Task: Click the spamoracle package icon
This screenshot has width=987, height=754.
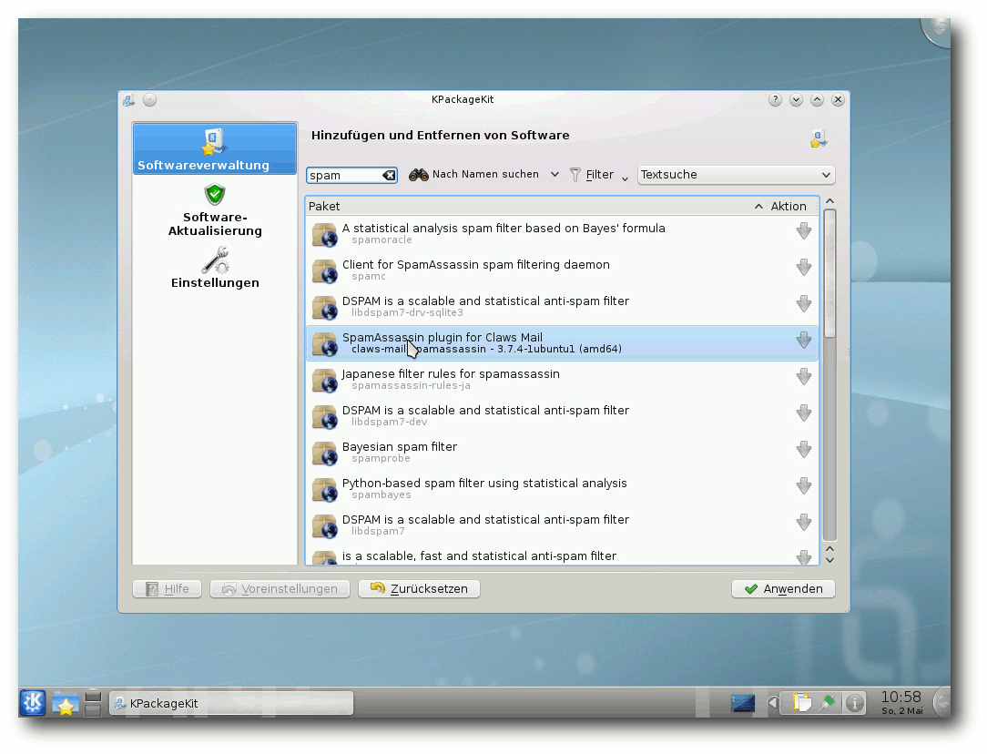Action: pos(325,235)
